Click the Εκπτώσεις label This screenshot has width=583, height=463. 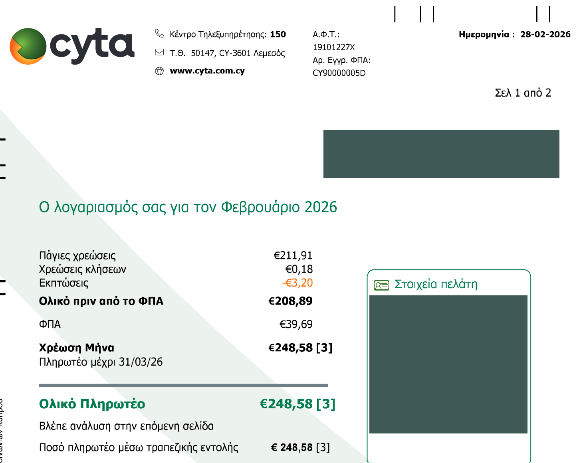point(64,283)
